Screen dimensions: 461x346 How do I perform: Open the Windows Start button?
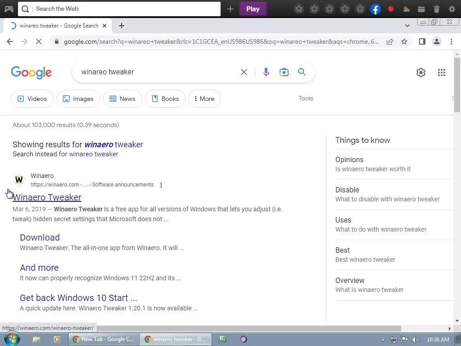click(12, 339)
